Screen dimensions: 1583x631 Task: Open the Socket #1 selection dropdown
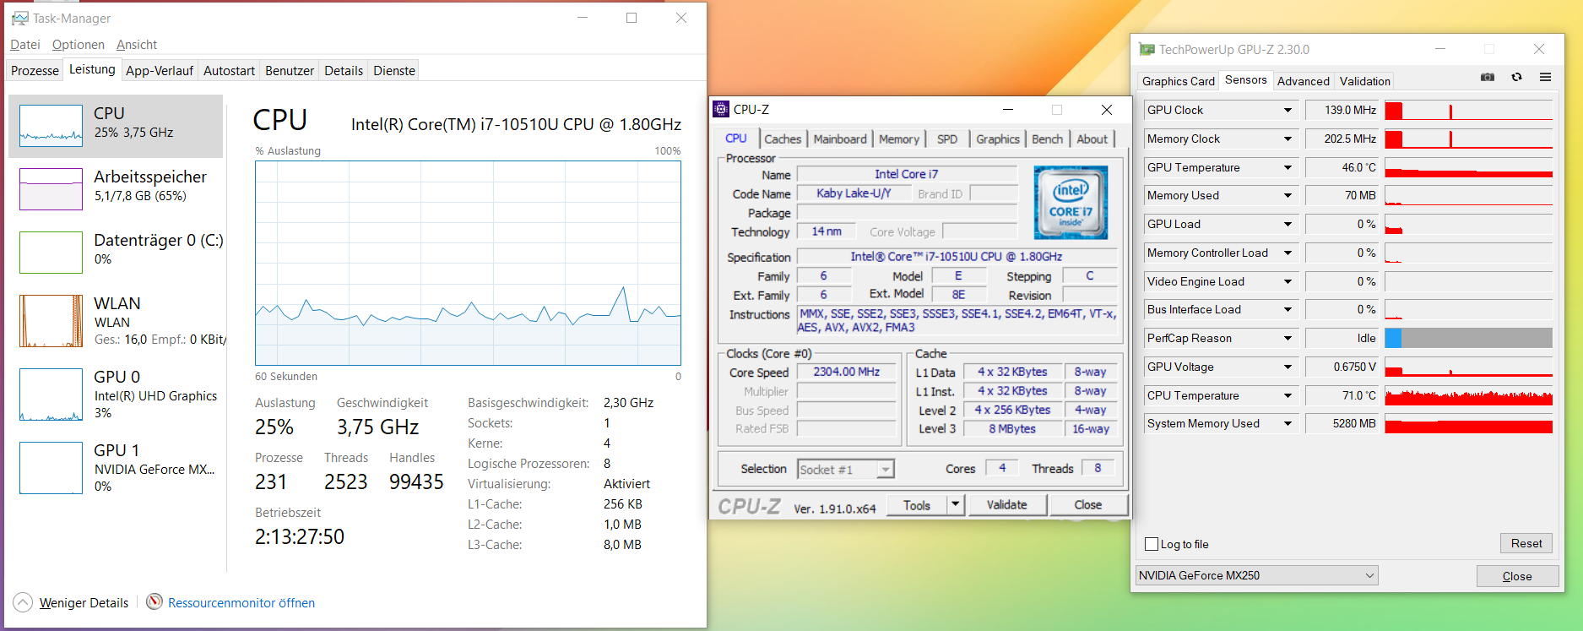click(x=846, y=469)
